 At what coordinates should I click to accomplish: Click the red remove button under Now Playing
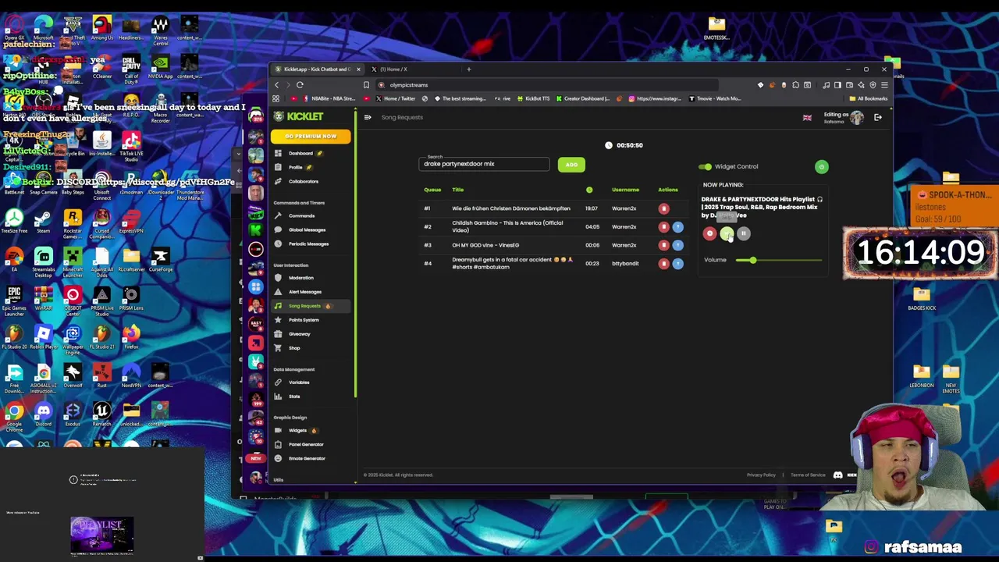(x=709, y=233)
